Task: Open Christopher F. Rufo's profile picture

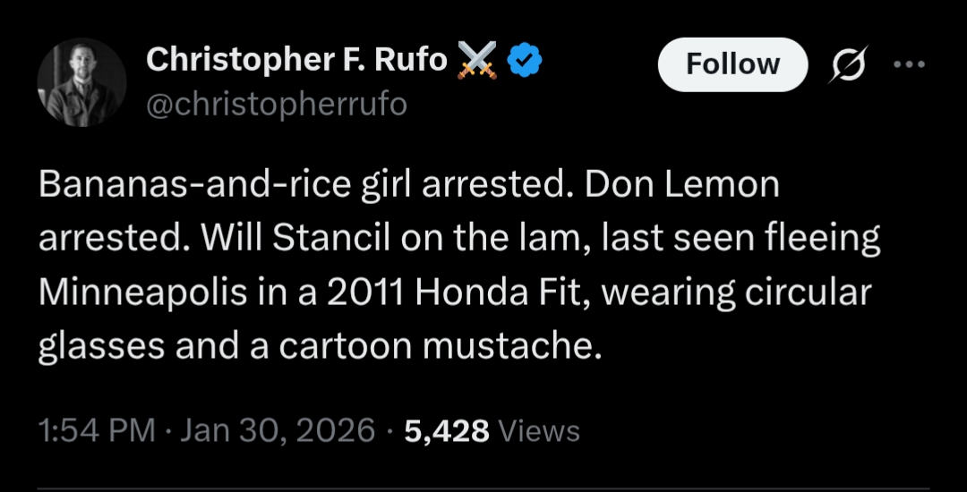Action: [81, 82]
